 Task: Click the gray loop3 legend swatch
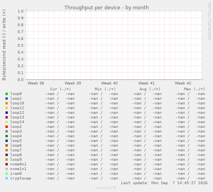coord(7,131)
